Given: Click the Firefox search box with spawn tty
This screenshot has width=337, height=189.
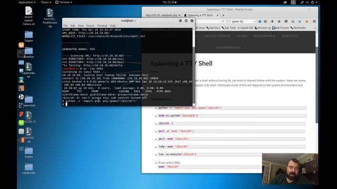Looking at the screenshot, I should click(242, 22).
